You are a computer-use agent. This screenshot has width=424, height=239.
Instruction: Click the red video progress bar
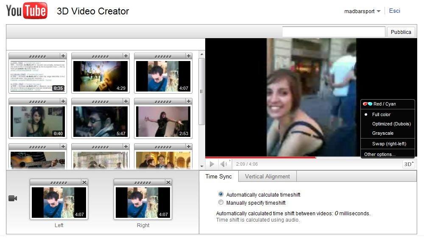261,157
